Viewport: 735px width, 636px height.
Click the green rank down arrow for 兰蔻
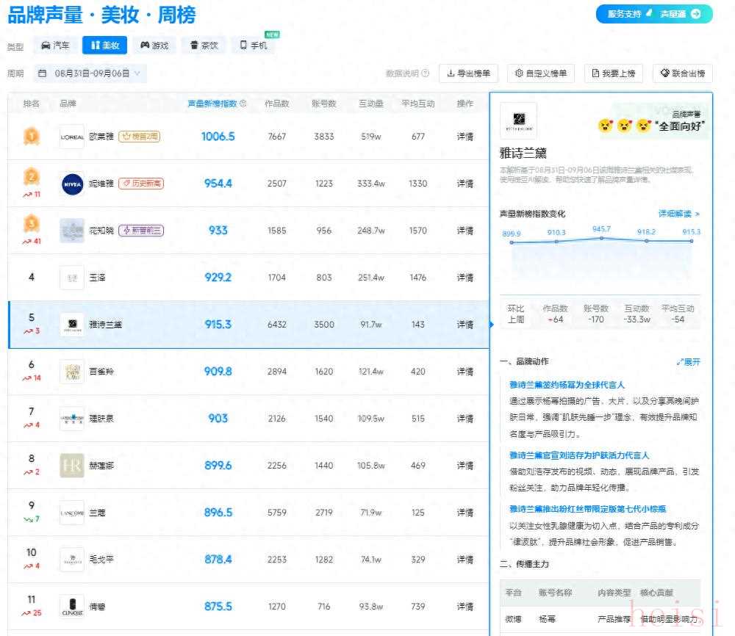tap(28, 519)
